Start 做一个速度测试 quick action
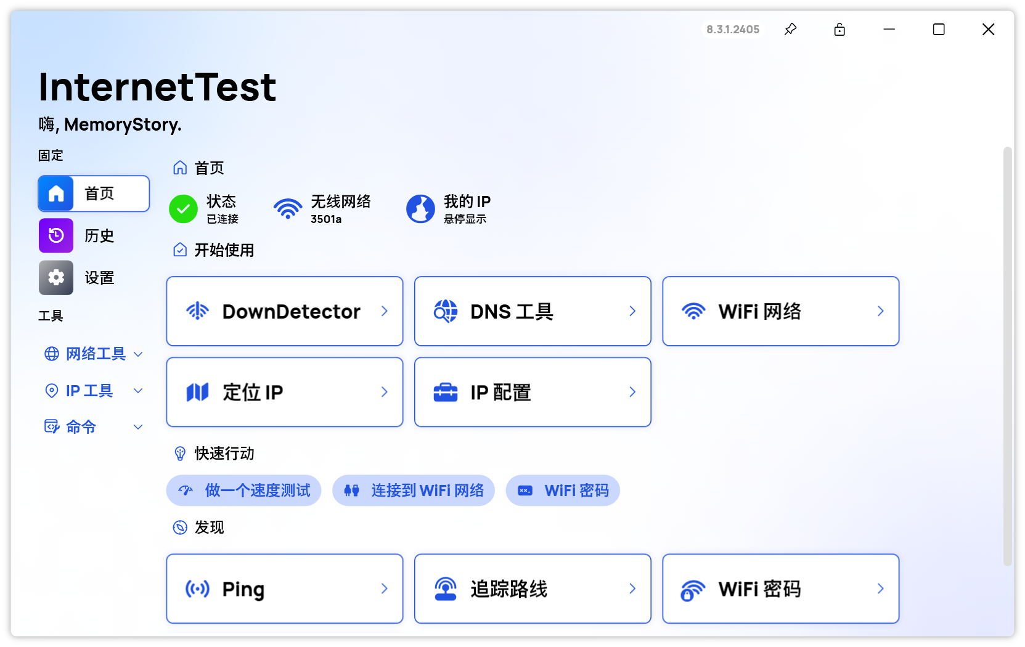1025x647 pixels. 243,490
